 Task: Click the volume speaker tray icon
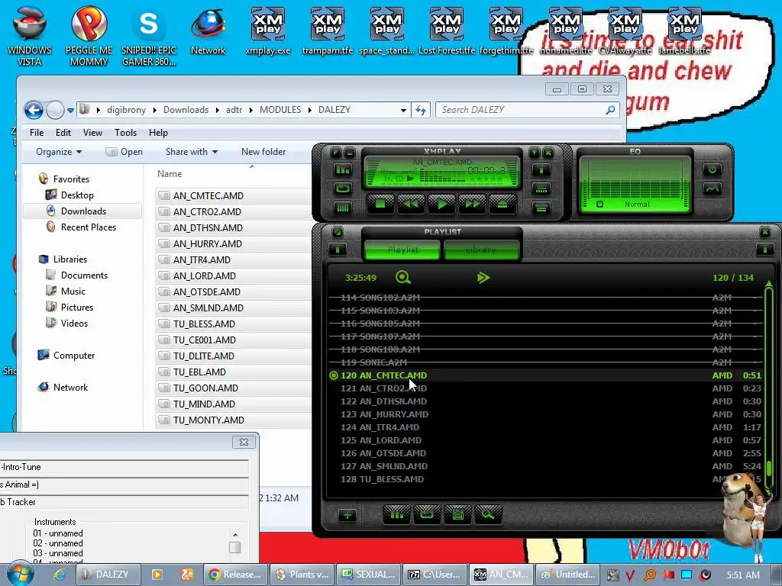point(705,575)
